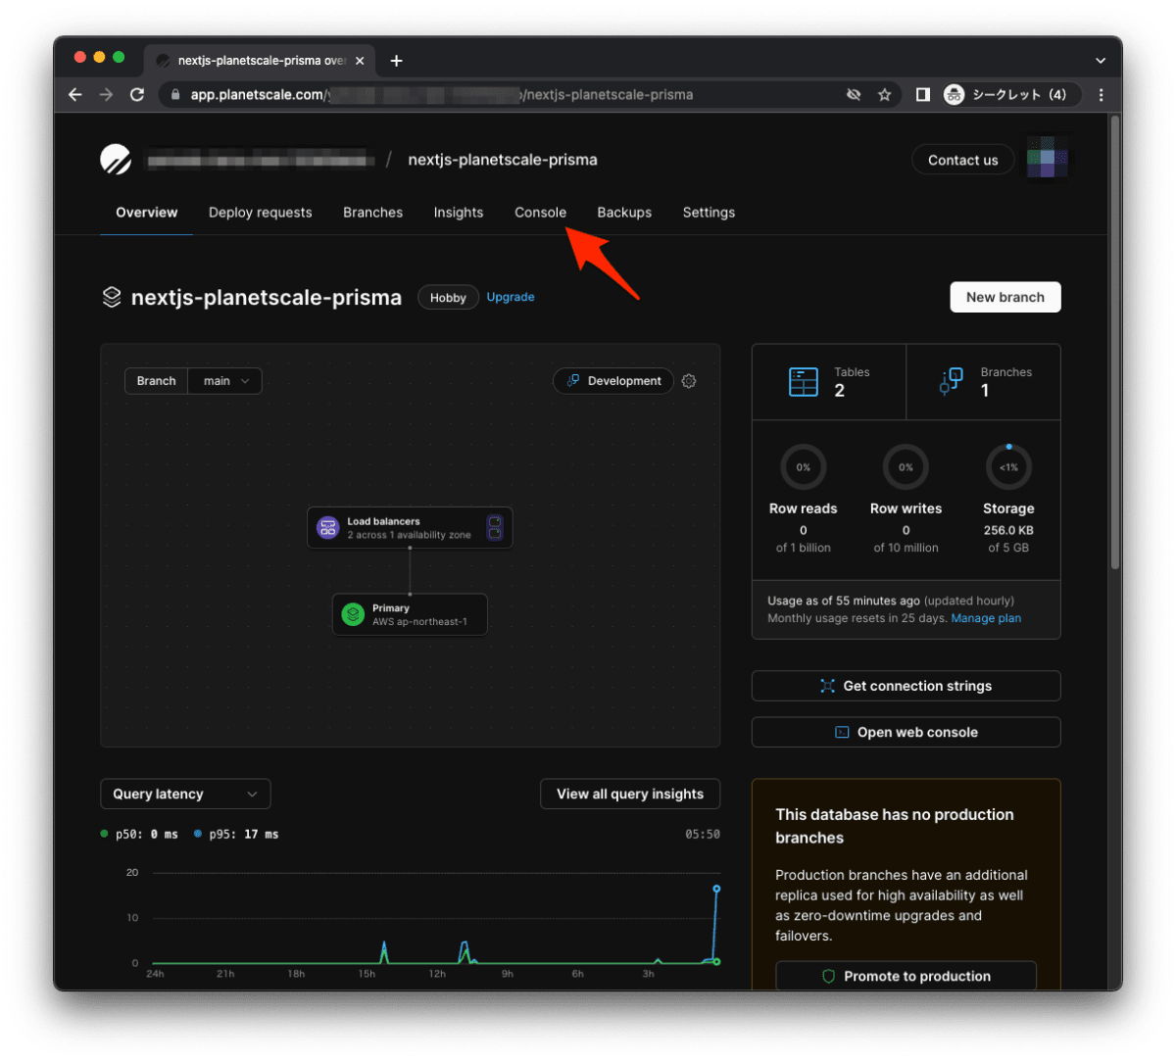Image resolution: width=1176 pixels, height=1062 pixels.
Task: Click the Branches count icon
Action: [951, 382]
